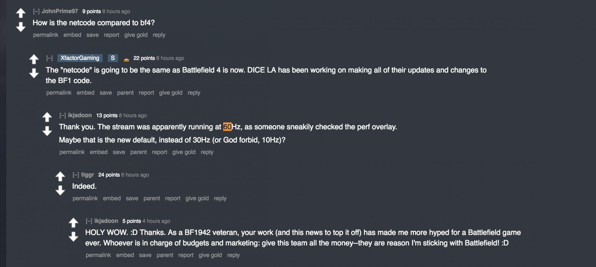Save JohnPrime97's comment
Viewport: 596px width, 267px height.
click(93, 35)
